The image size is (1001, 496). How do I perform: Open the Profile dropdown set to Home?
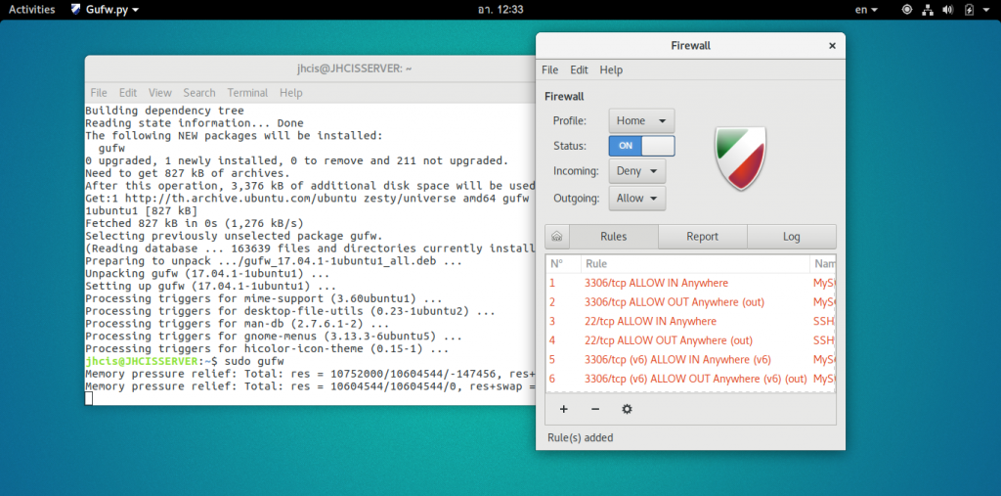tap(641, 120)
